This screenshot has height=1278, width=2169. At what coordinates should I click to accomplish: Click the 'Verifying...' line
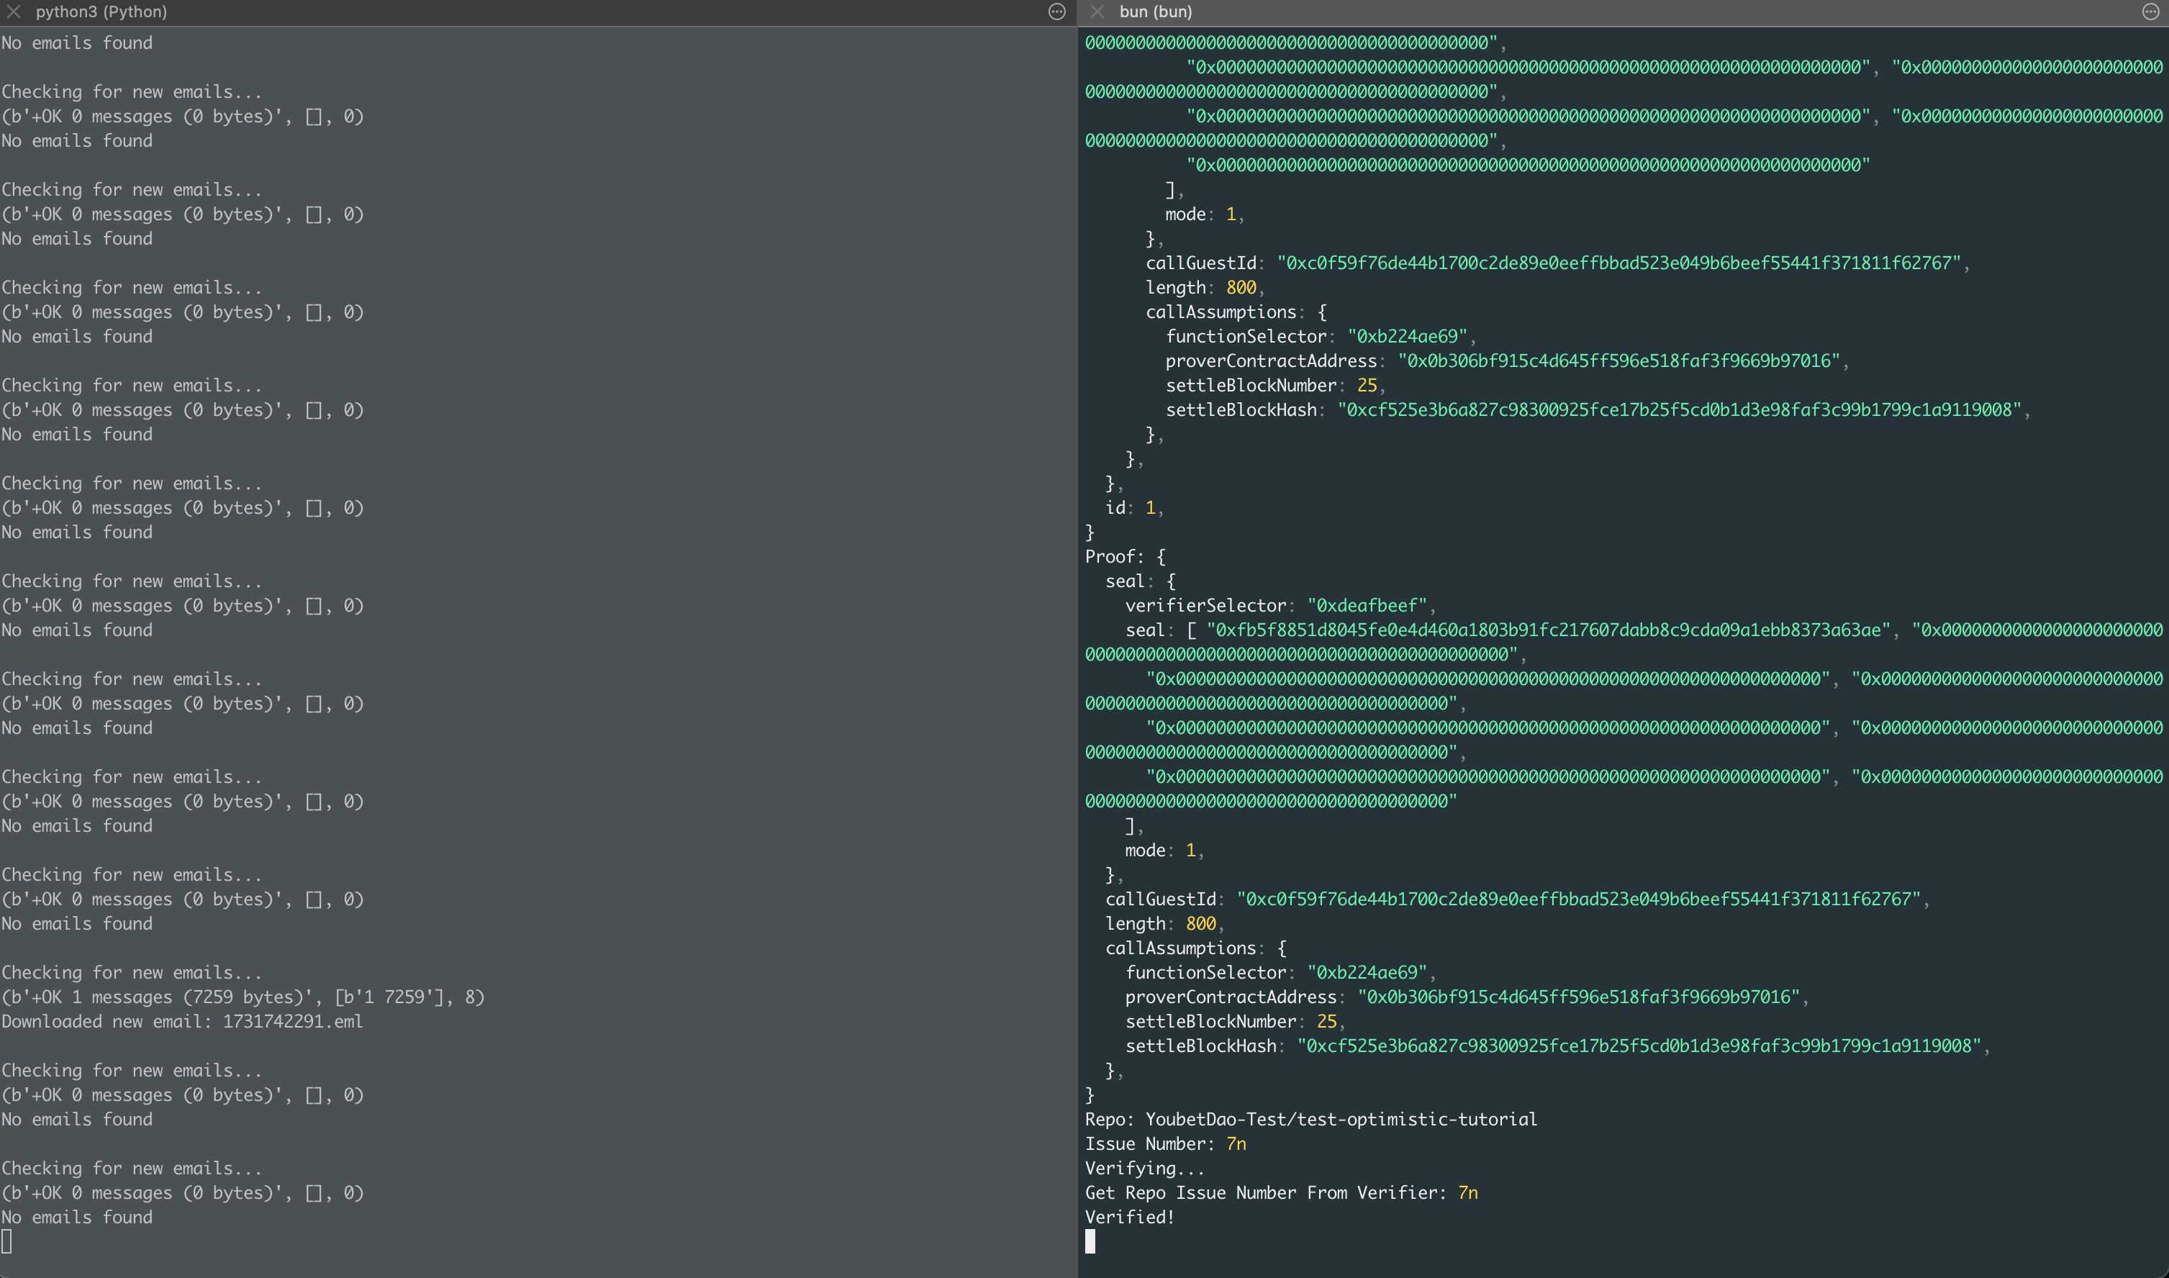[x=1144, y=1169]
